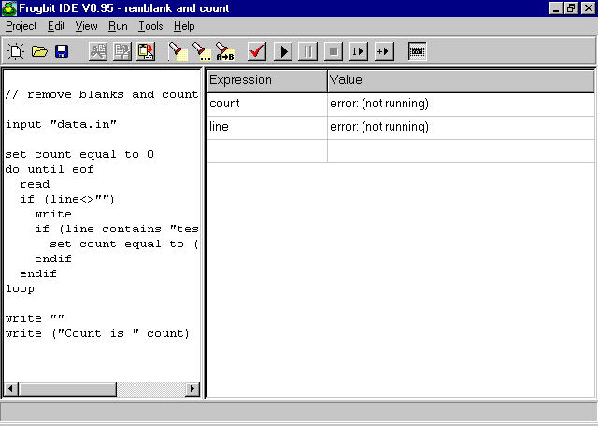
Task: Open the Run menu
Action: pyautogui.click(x=118, y=26)
